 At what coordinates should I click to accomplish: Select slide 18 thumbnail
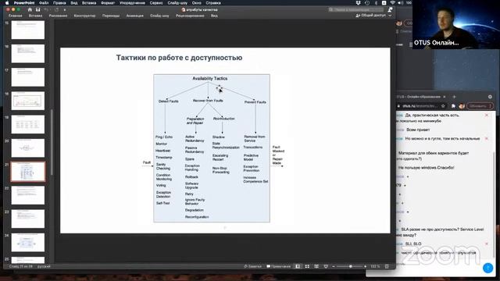28,101
